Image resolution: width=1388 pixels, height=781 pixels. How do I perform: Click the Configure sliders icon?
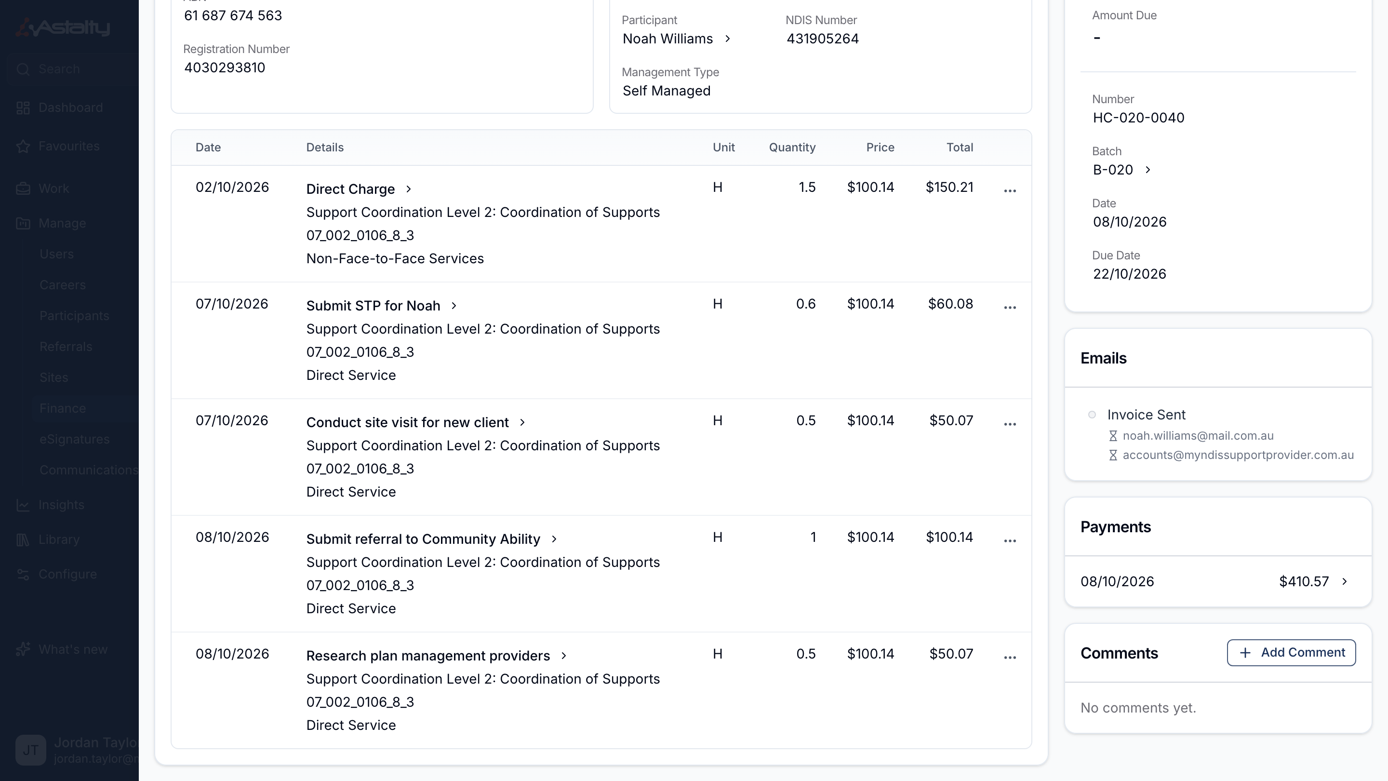click(23, 575)
